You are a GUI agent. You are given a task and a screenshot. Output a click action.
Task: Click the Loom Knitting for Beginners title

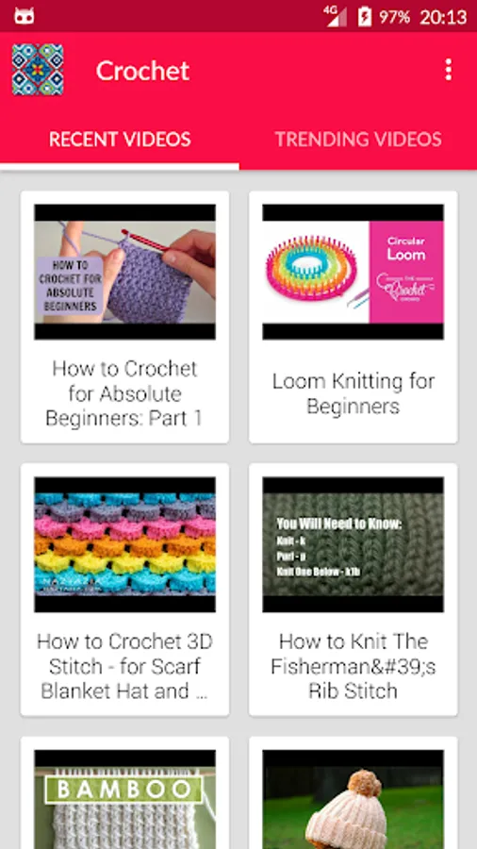(354, 393)
